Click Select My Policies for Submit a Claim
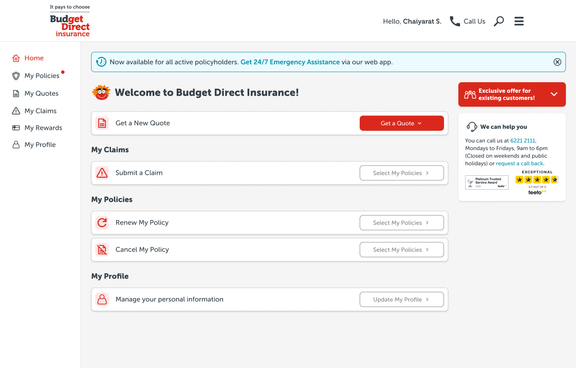 click(402, 173)
